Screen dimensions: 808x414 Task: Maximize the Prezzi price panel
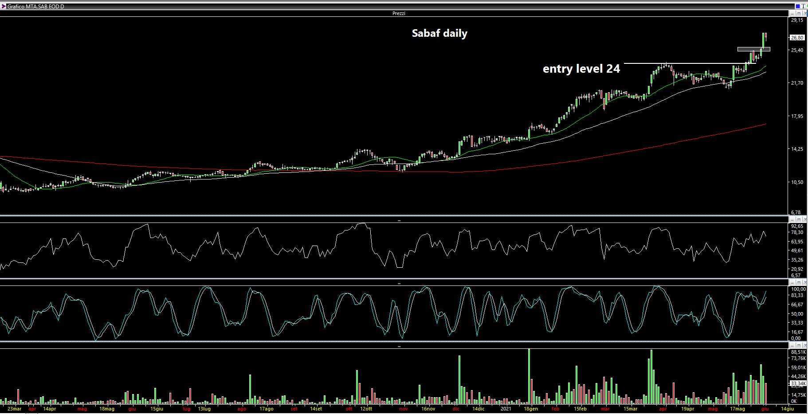pyautogui.click(x=799, y=13)
